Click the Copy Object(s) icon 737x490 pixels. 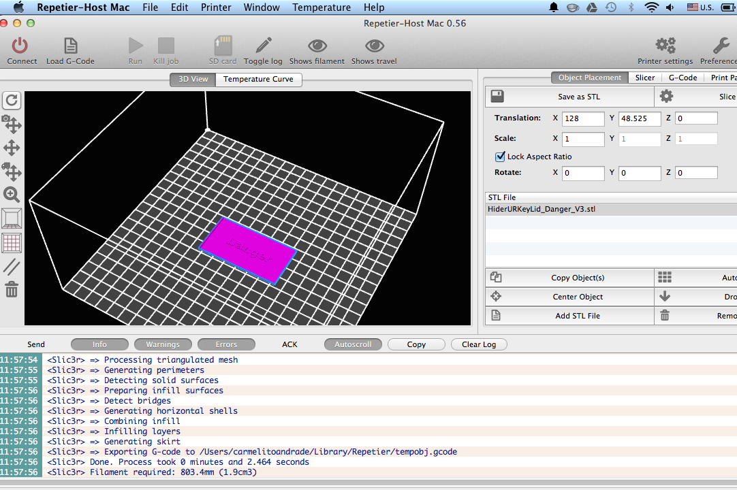496,277
